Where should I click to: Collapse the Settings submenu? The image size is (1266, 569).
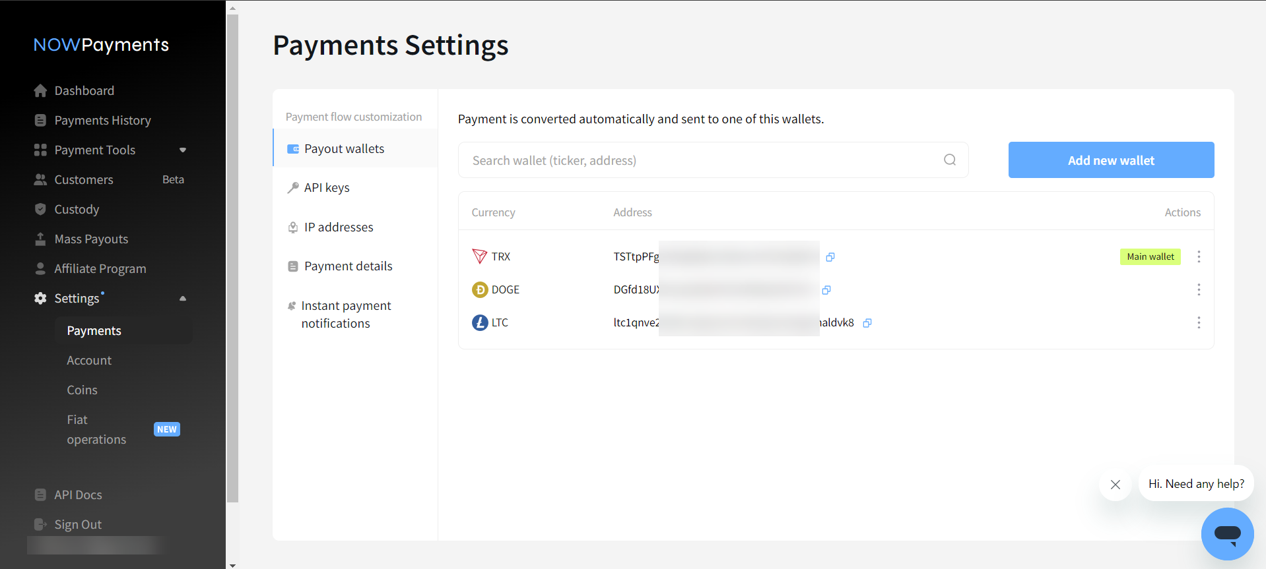coord(183,299)
